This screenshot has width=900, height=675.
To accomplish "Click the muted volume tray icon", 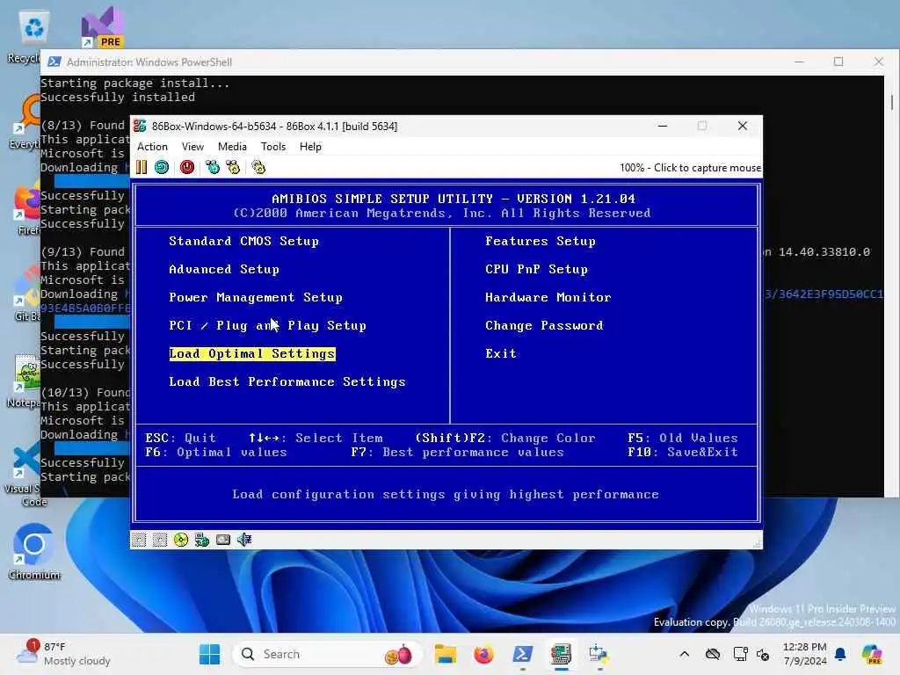I will click(x=763, y=654).
